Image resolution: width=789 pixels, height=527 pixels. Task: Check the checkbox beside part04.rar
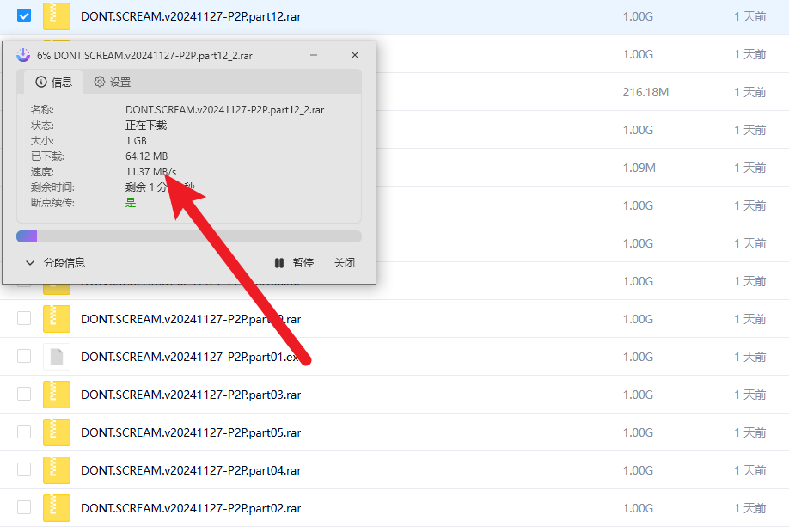click(23, 470)
